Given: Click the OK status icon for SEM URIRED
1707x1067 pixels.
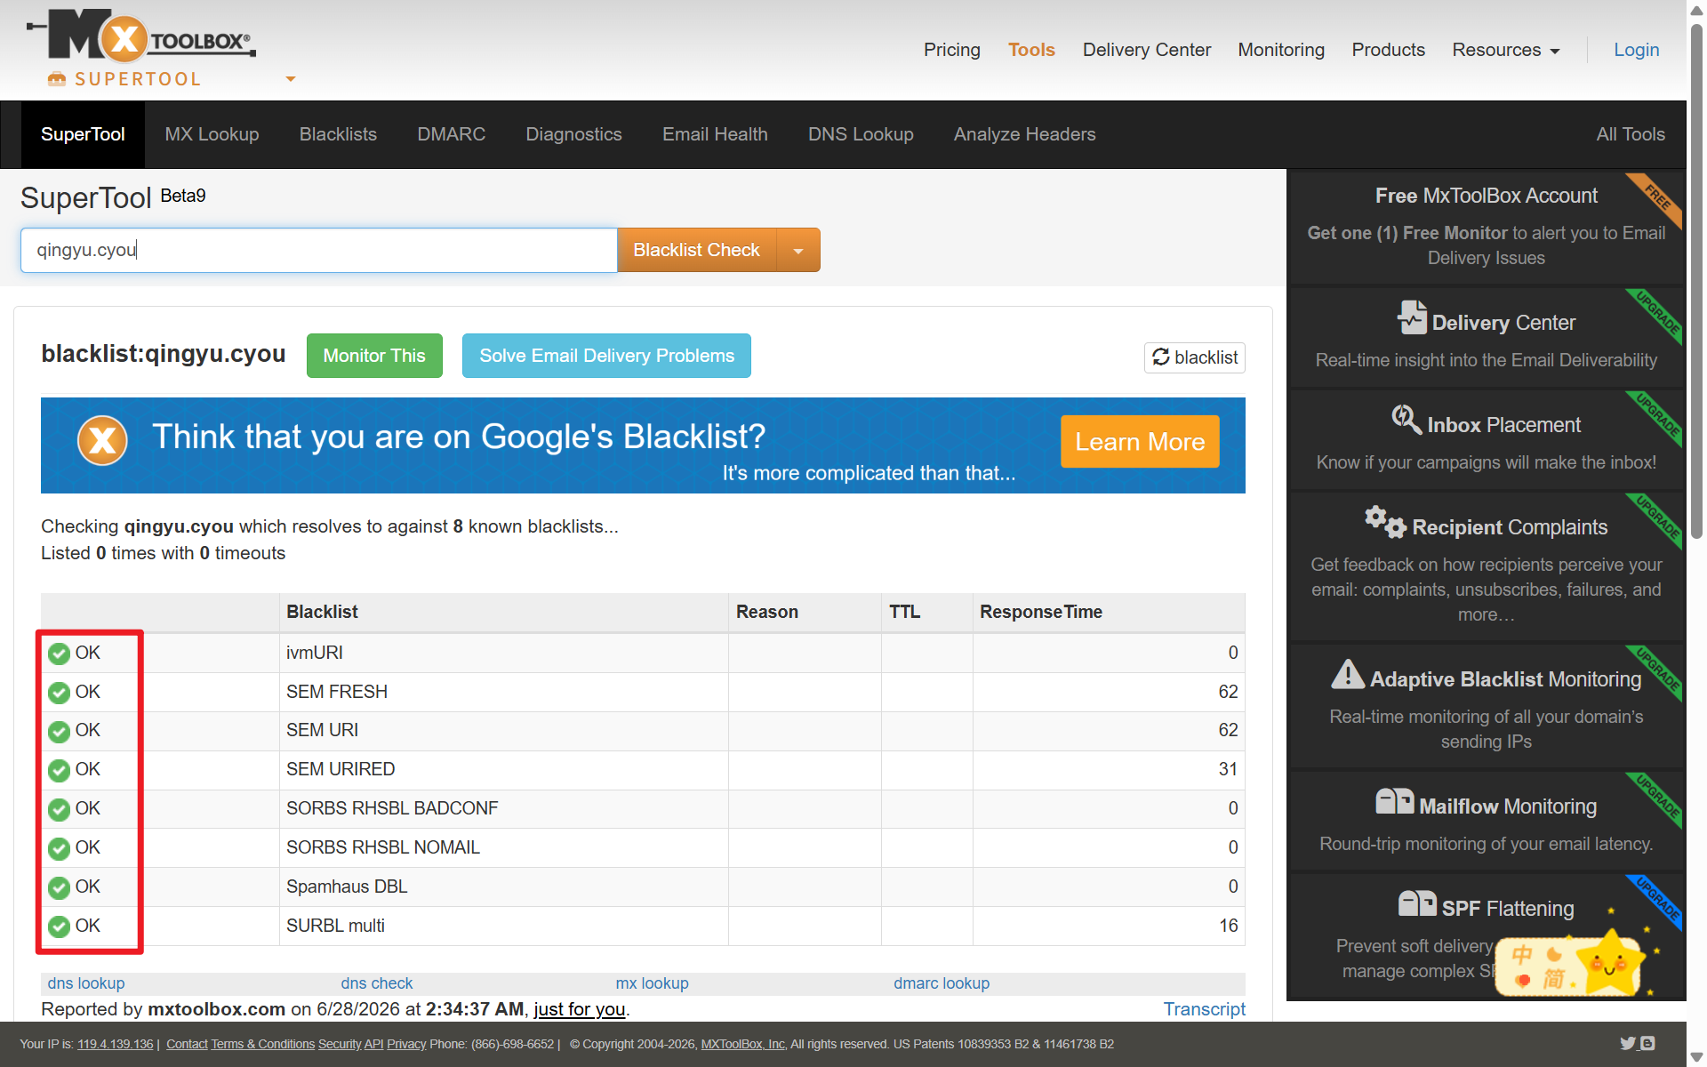Looking at the screenshot, I should pos(59,770).
